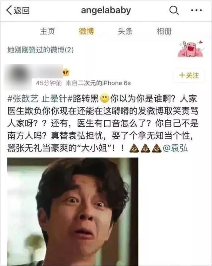
Task: Open the 头条 tab
Action: 125,31
